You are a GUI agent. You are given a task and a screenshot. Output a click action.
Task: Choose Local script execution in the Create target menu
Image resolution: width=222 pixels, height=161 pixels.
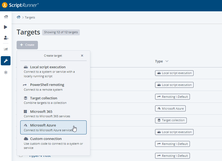pyautogui.click(x=53, y=72)
